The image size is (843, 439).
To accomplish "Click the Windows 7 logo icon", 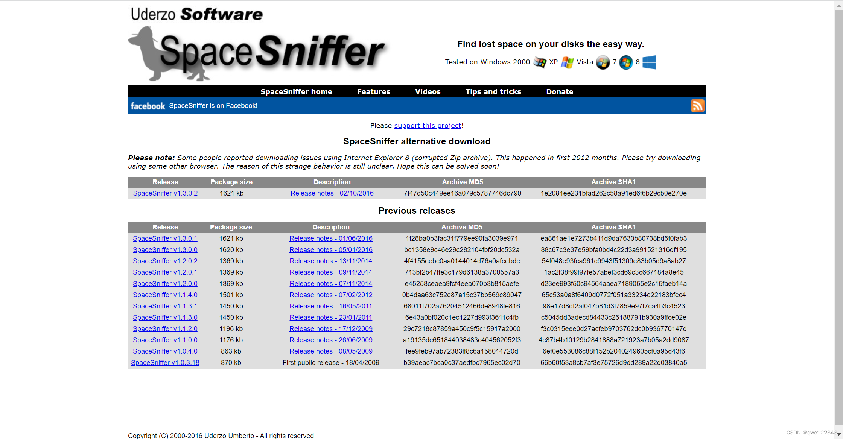I will click(626, 63).
